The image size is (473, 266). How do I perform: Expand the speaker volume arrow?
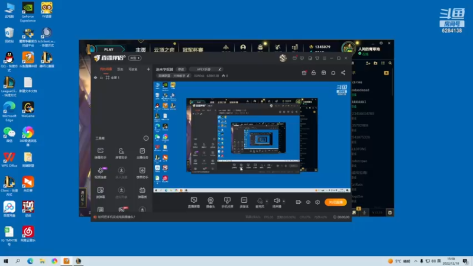tap(284, 201)
